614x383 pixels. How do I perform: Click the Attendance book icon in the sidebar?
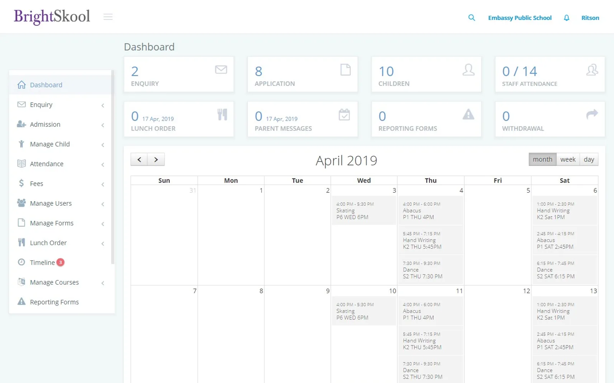click(21, 164)
